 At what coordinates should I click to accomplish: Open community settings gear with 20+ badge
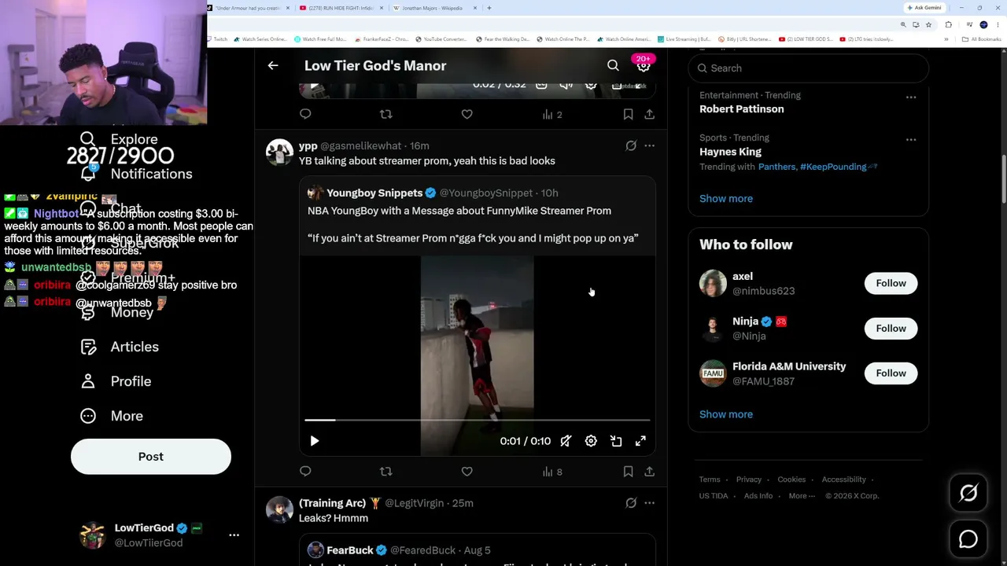pyautogui.click(x=644, y=65)
